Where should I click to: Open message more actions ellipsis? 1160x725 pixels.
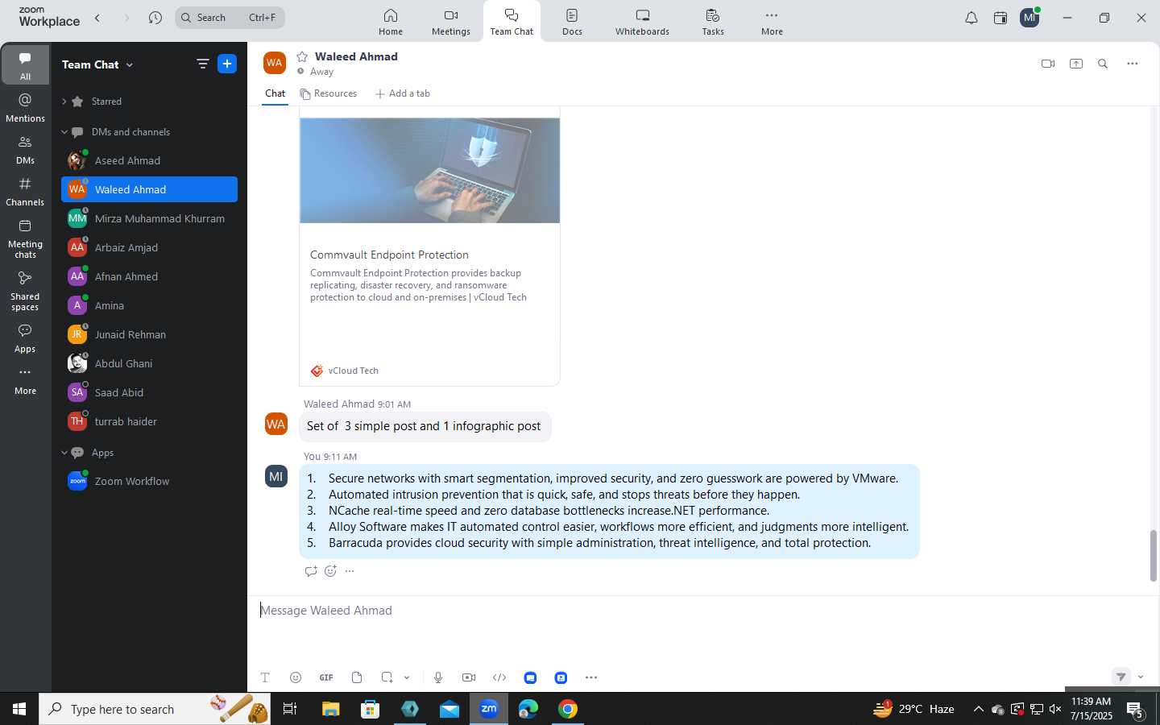pyautogui.click(x=350, y=571)
